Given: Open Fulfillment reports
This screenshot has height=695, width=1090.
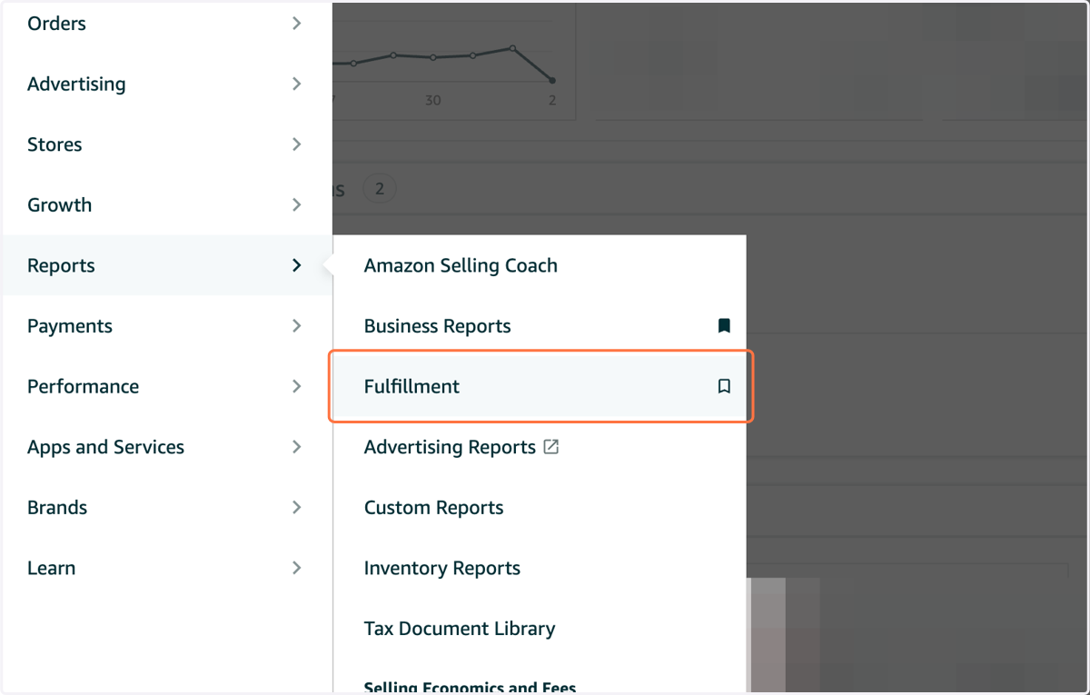Looking at the screenshot, I should coord(540,386).
